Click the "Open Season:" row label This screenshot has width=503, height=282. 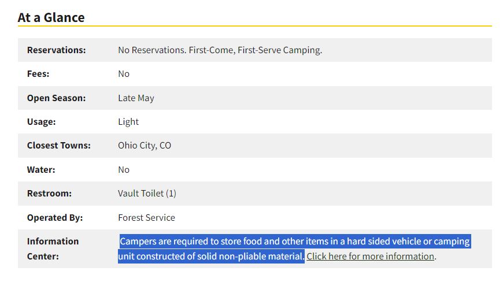(56, 98)
